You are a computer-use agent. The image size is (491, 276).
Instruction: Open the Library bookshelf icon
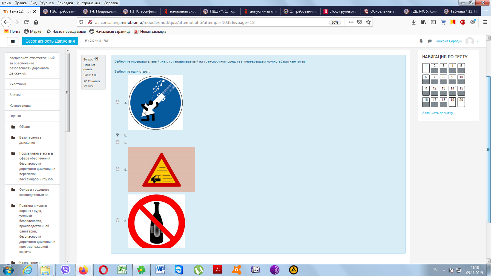423,22
